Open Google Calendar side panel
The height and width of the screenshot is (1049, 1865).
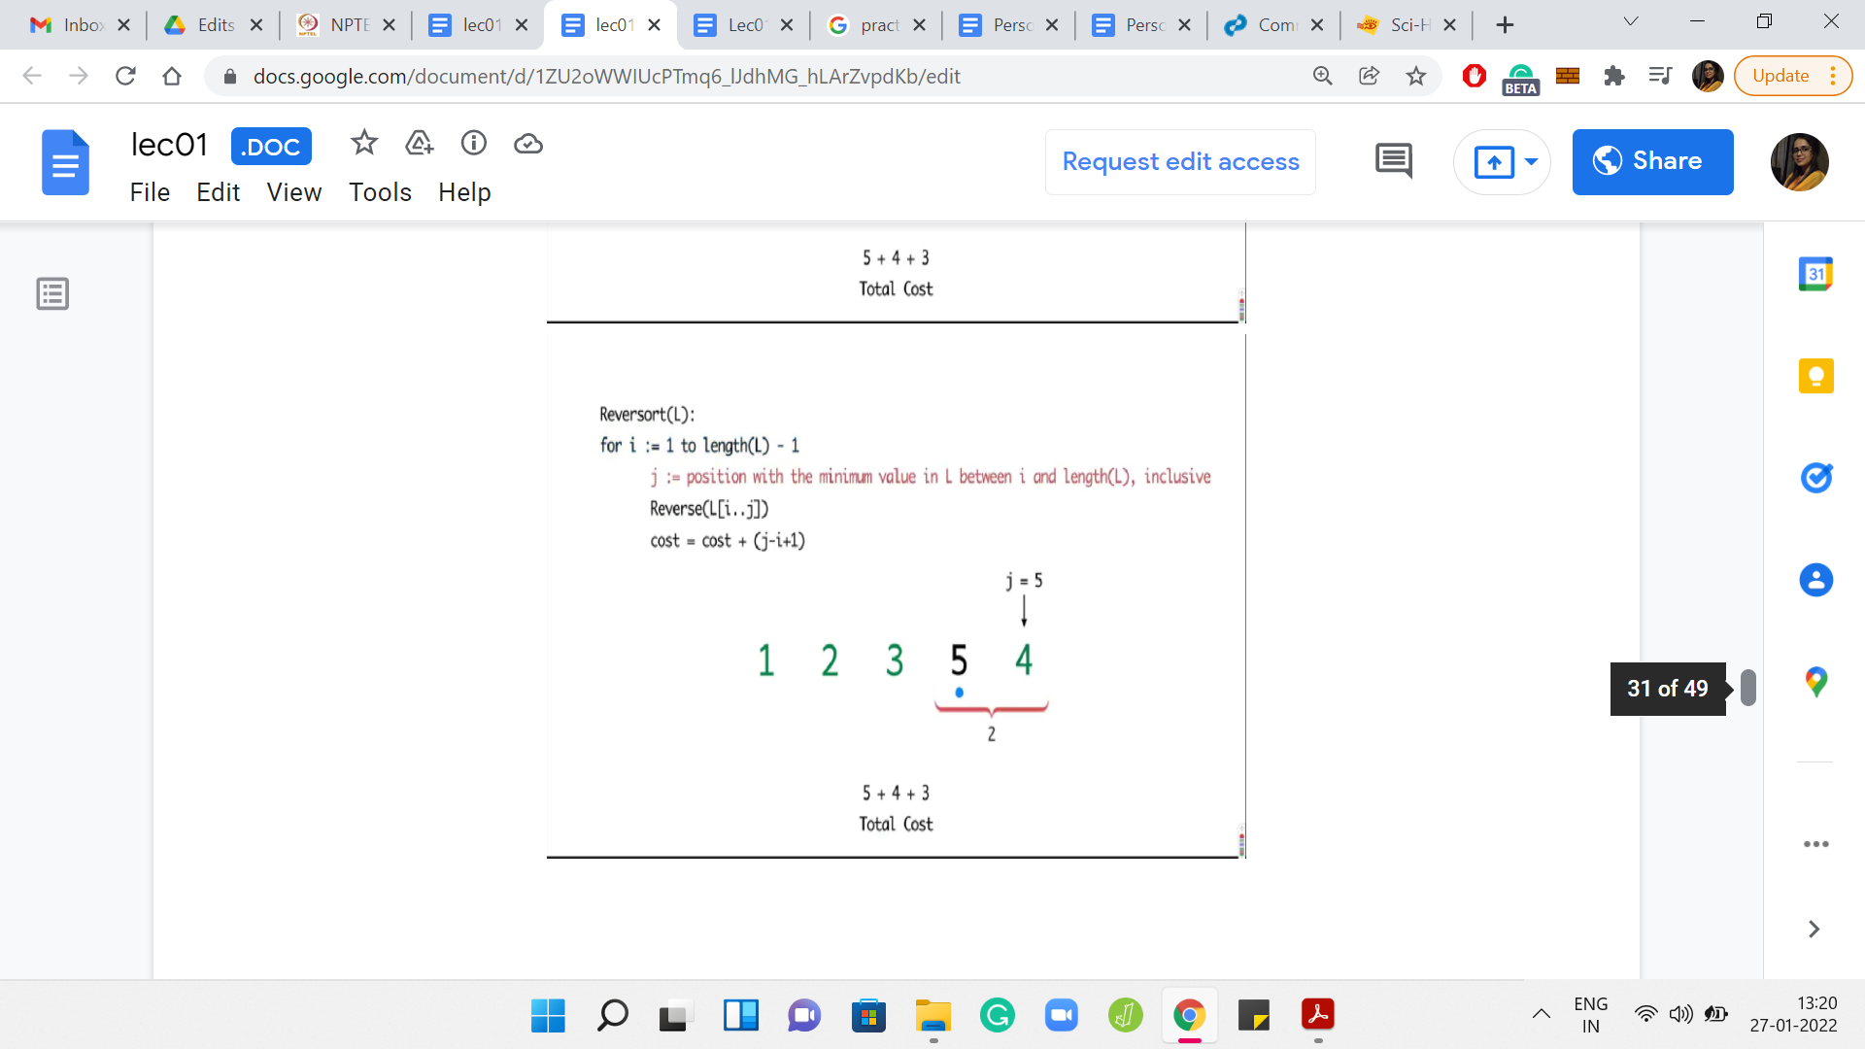(1815, 275)
